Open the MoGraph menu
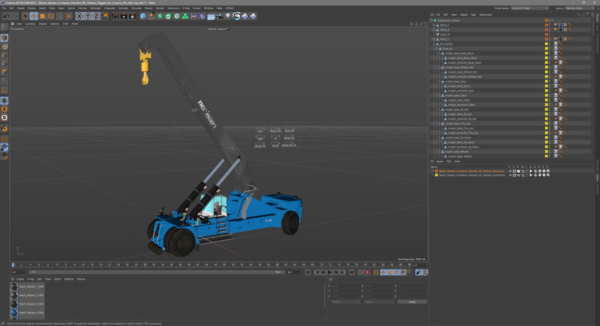600x326 pixels. 95,8
